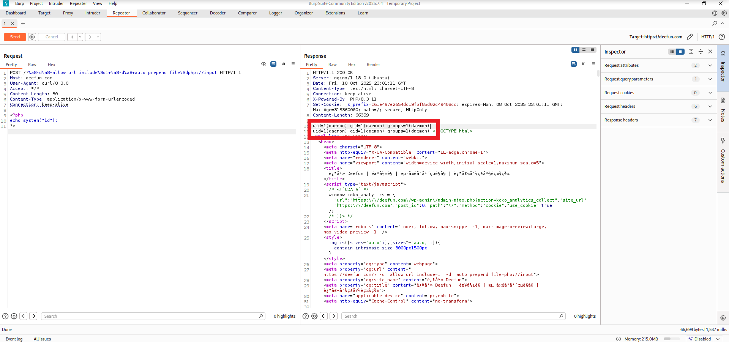Close the Inspector panel
729x342 pixels.
pyautogui.click(x=710, y=52)
